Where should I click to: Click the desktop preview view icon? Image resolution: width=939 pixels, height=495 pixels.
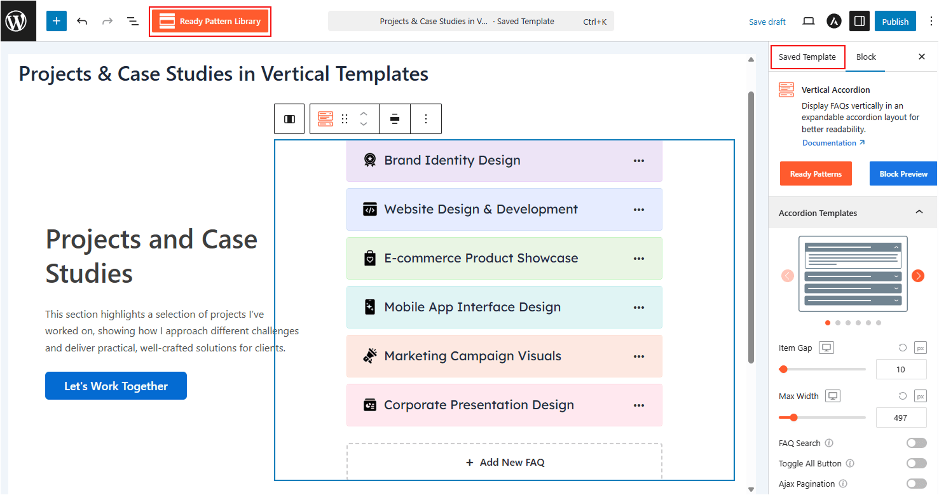point(809,21)
